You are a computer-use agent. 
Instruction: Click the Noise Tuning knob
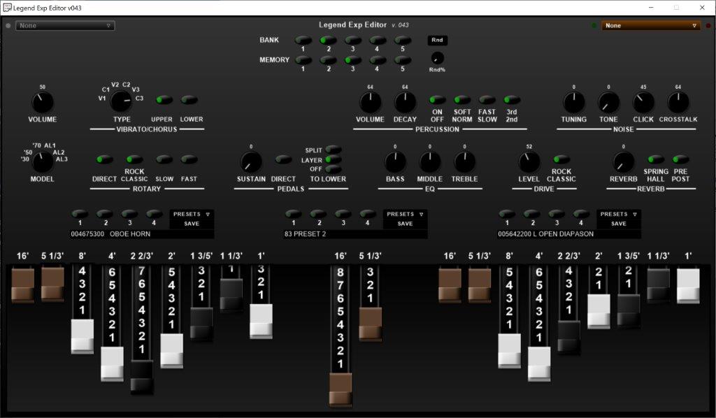(573, 102)
